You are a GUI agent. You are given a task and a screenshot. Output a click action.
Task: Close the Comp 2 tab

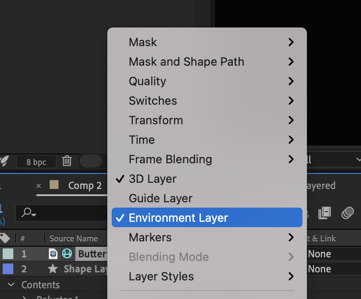pos(39,186)
